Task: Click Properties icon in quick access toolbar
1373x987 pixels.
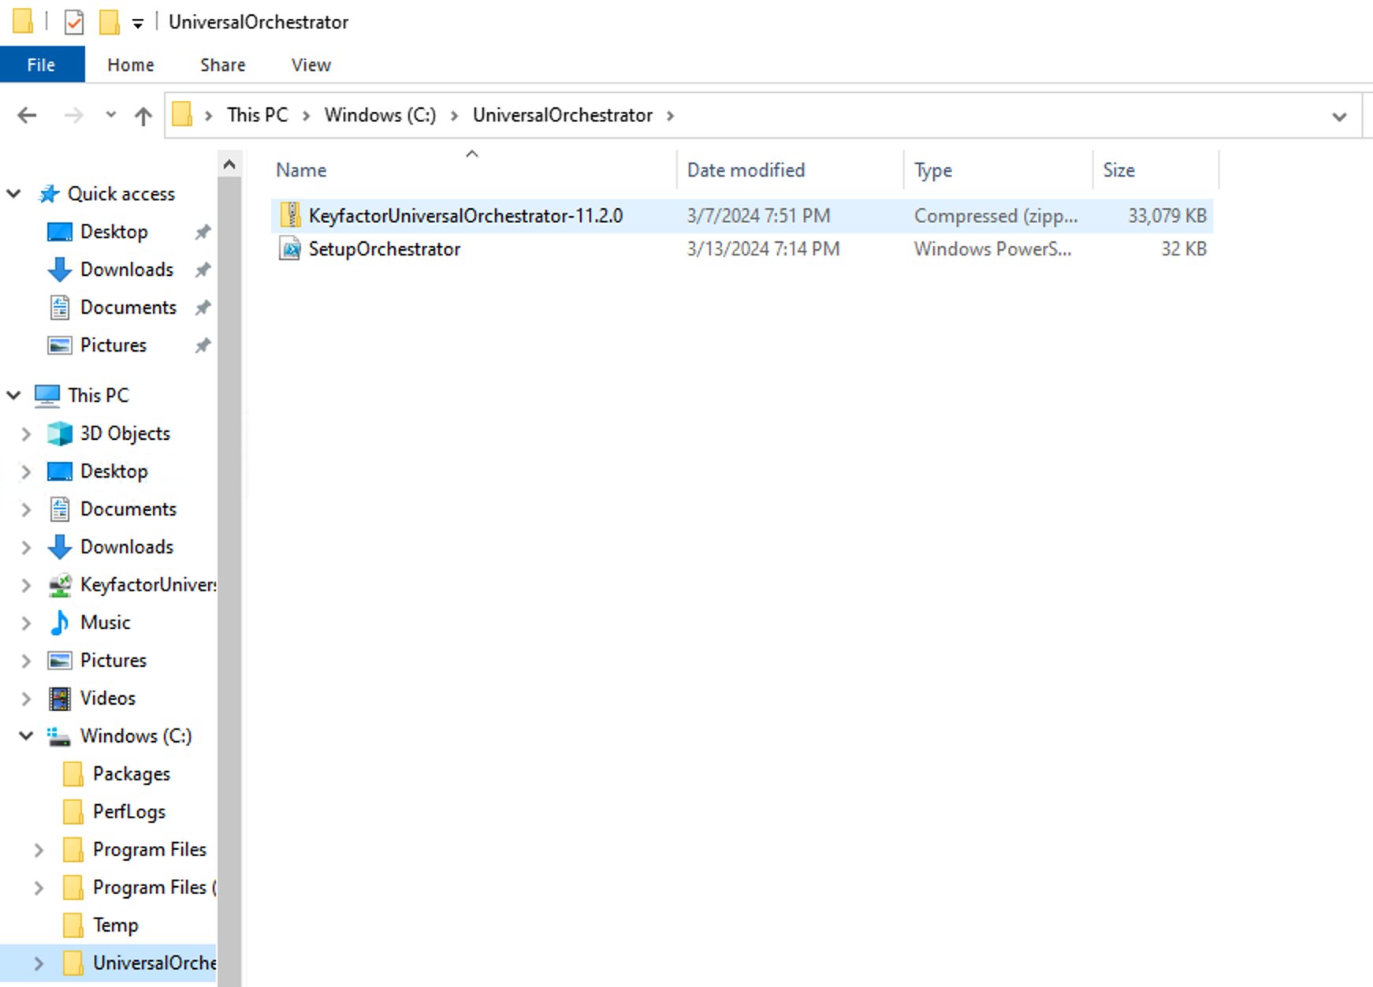Action: tap(74, 22)
